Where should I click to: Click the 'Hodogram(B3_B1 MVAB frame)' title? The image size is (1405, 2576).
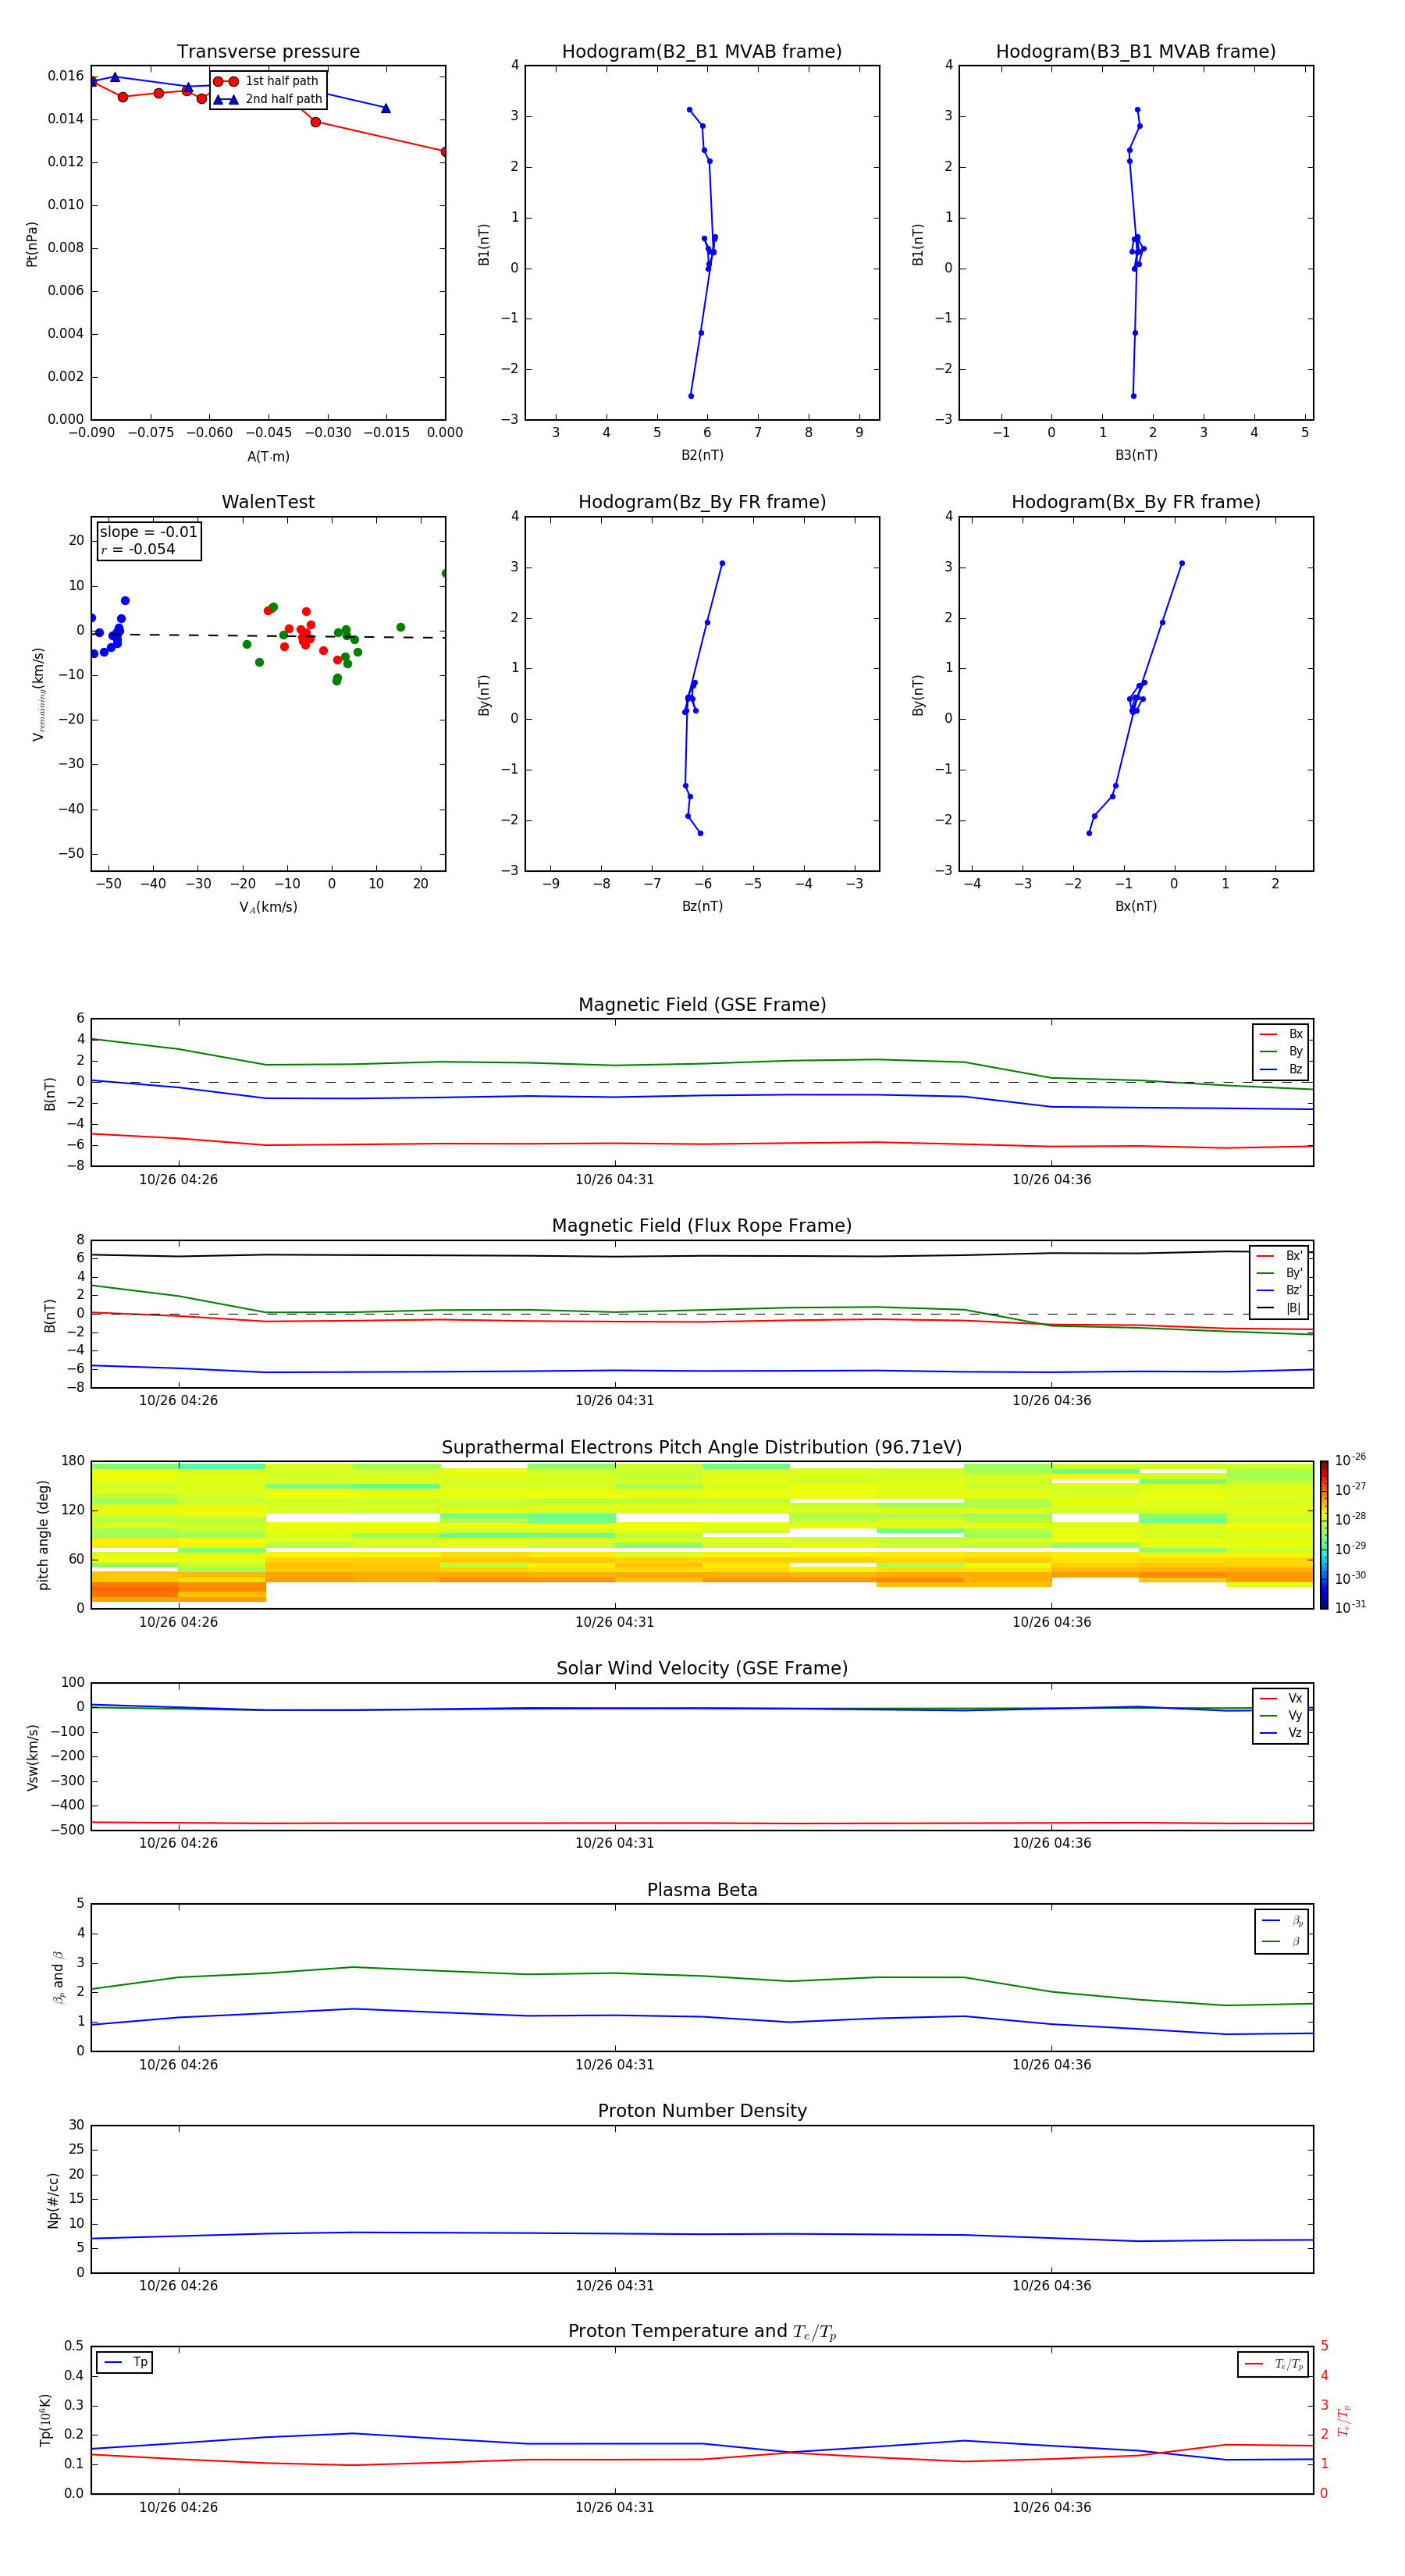coord(1136,51)
